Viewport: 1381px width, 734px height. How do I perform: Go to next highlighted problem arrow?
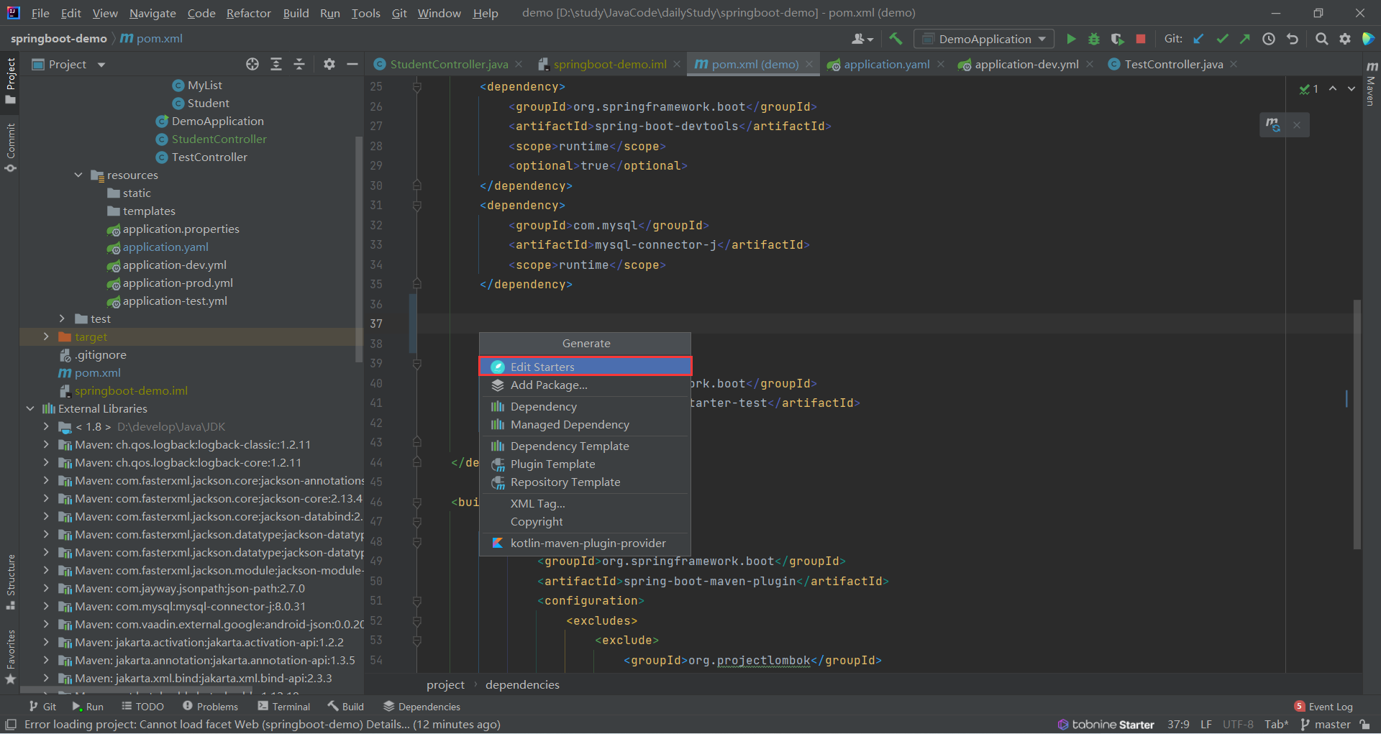tap(1352, 88)
